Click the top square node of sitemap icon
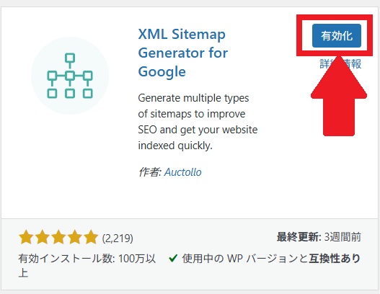 click(70, 58)
